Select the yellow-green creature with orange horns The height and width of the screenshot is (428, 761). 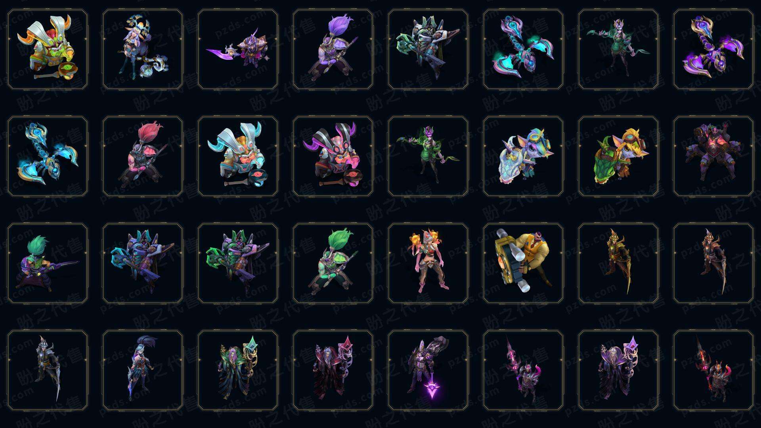(x=48, y=49)
